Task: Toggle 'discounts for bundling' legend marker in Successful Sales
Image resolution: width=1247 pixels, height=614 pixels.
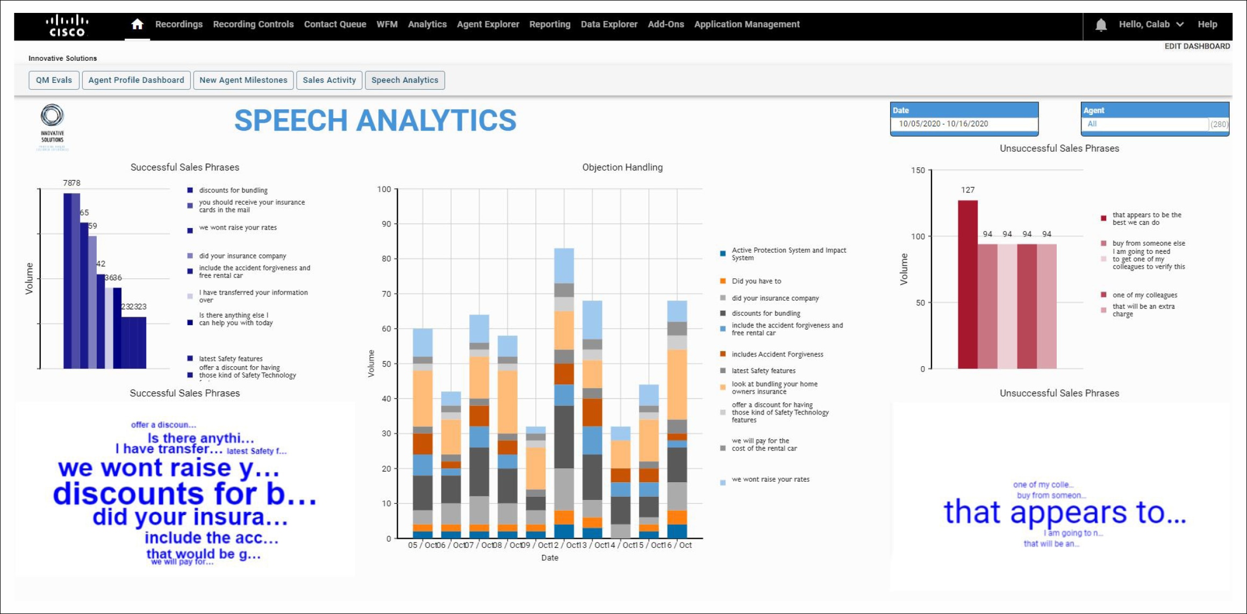Action: 190,190
